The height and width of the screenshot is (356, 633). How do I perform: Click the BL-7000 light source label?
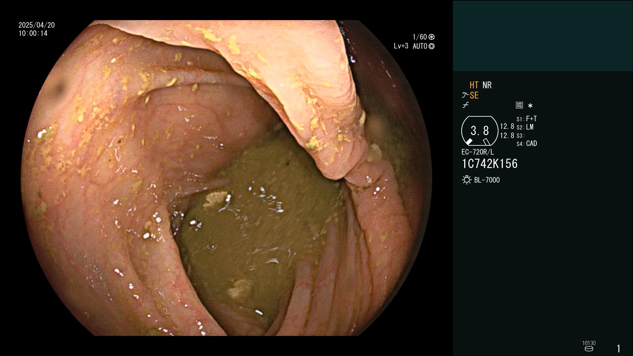487,180
